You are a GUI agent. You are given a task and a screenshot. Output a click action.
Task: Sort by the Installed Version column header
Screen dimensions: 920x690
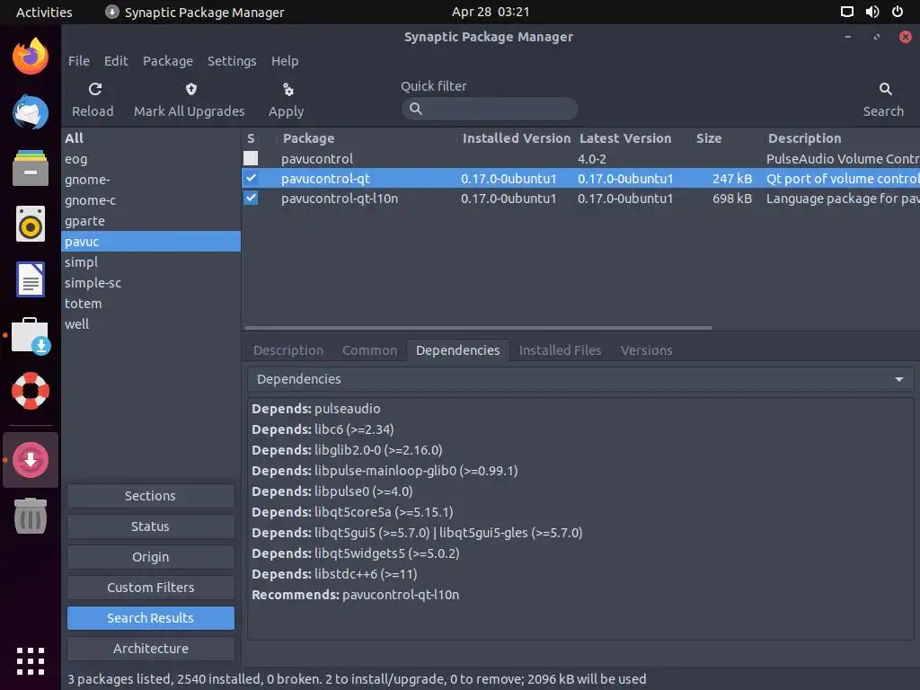point(517,138)
